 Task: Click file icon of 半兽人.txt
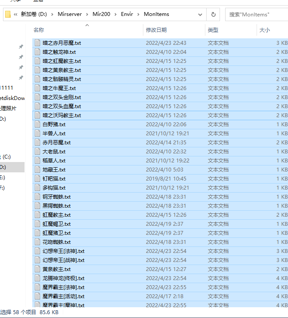coord(37,134)
